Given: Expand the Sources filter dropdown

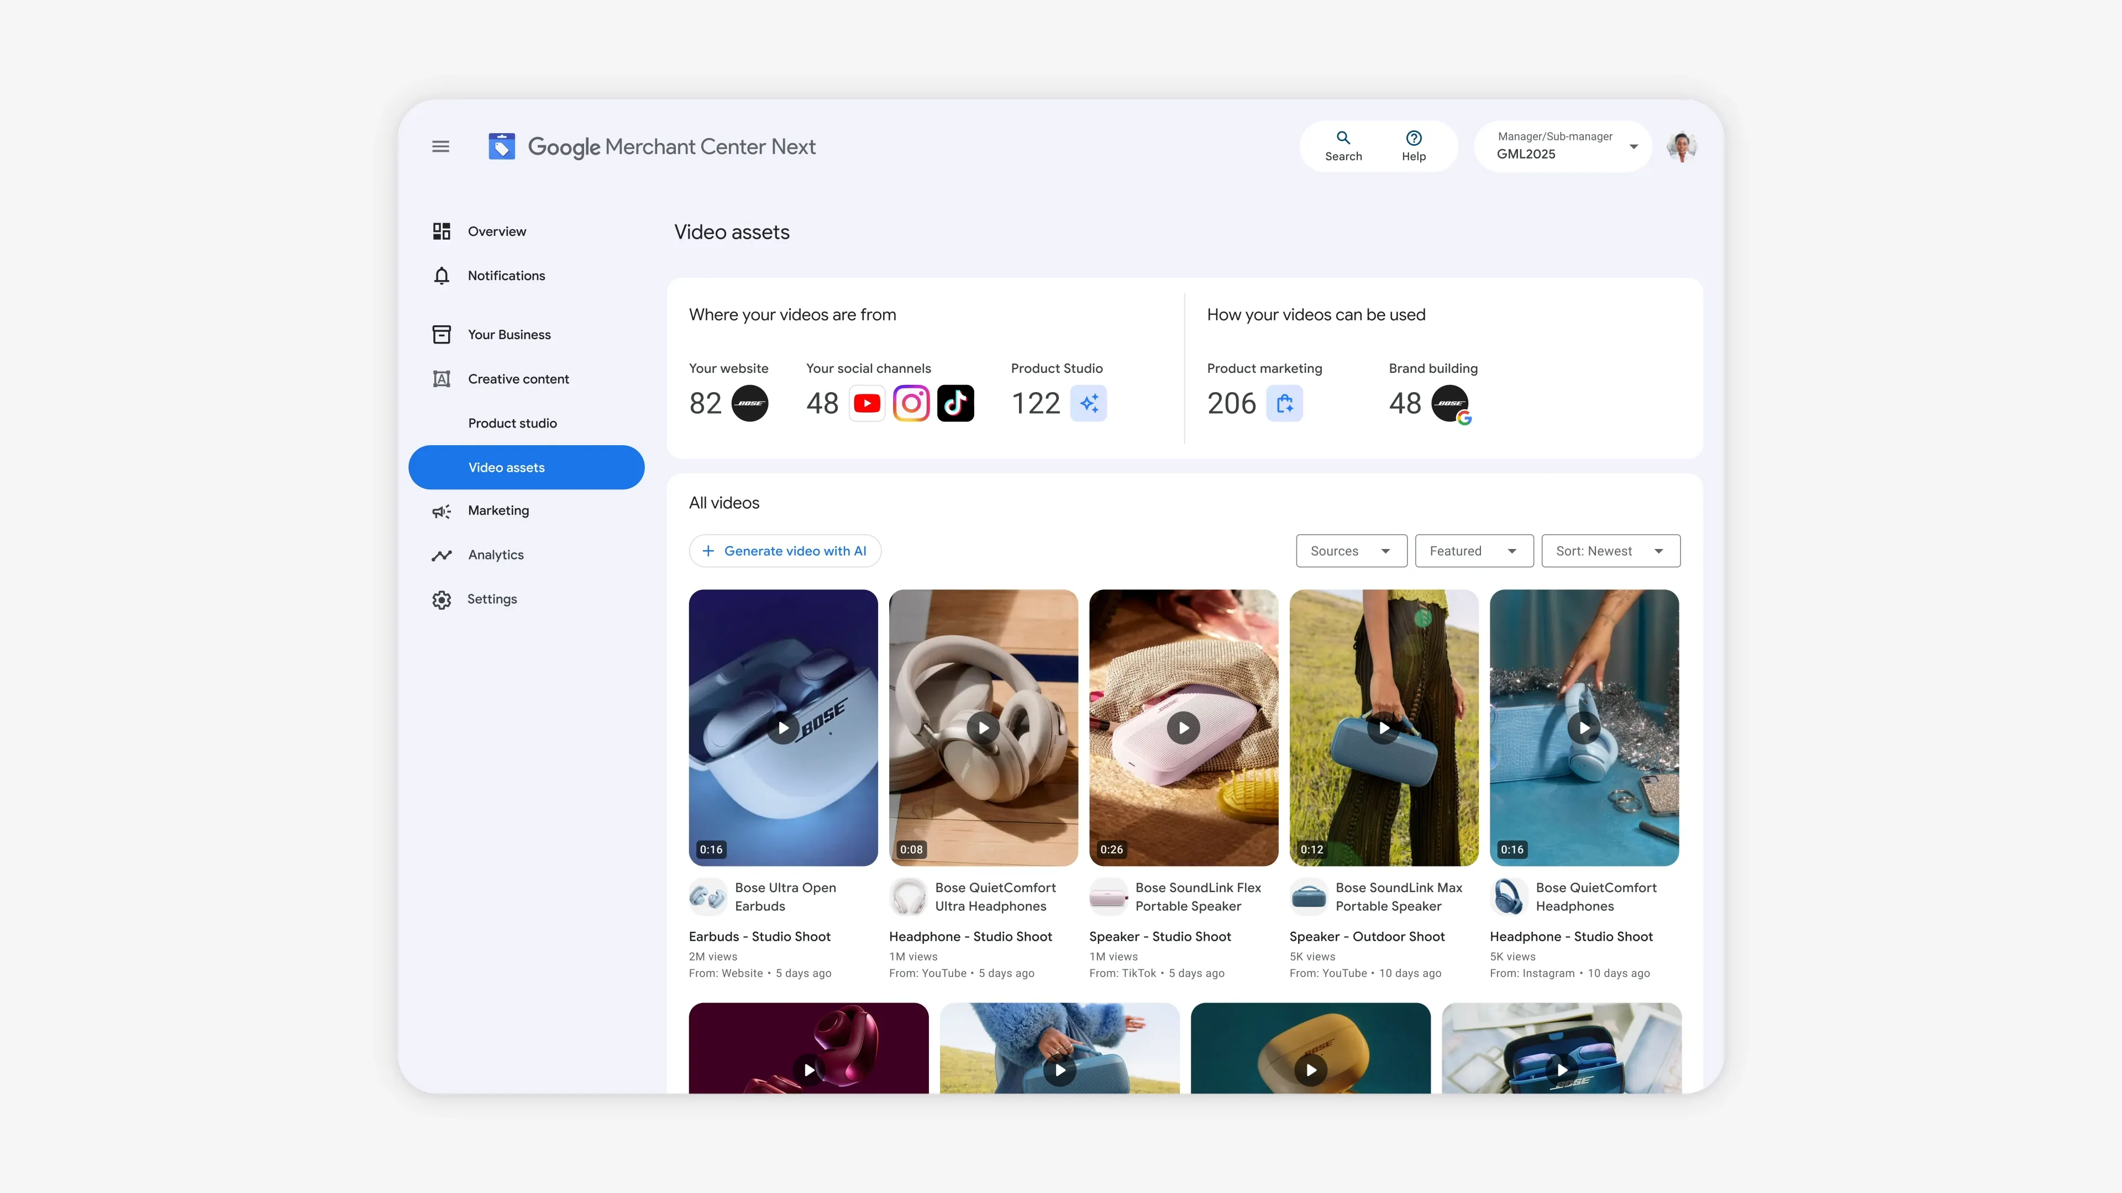Looking at the screenshot, I should coord(1351,551).
